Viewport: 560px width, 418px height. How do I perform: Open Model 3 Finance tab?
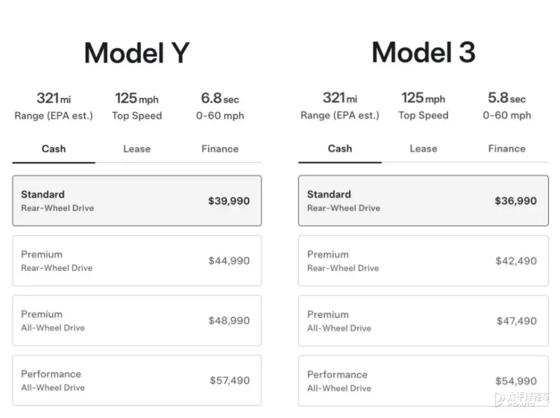[507, 148]
